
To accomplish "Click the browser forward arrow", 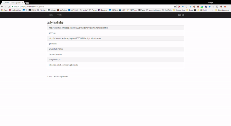I will [5, 7].
